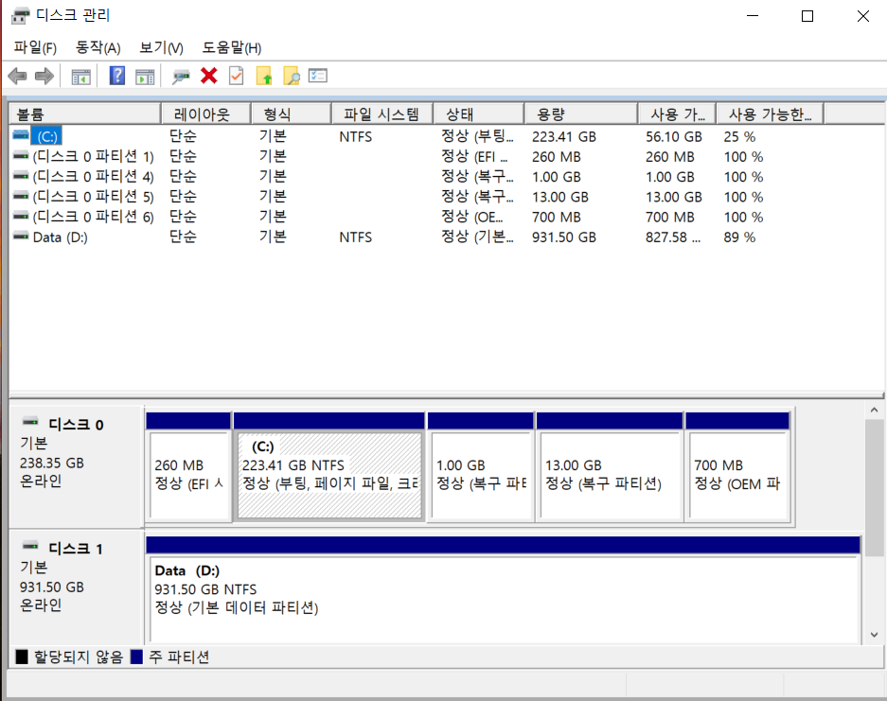The width and height of the screenshot is (887, 701).
Task: Open Help via blue question mark icon
Action: tap(117, 75)
